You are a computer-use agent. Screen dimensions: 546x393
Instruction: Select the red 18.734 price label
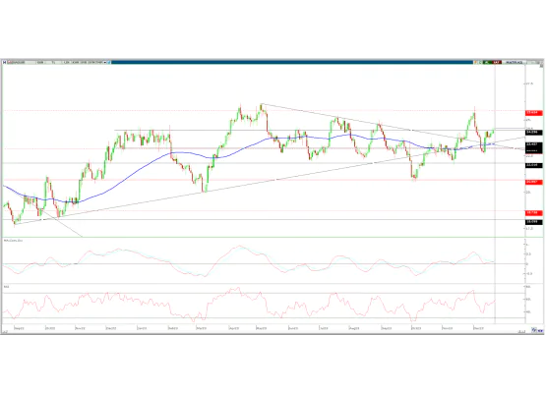pos(534,212)
